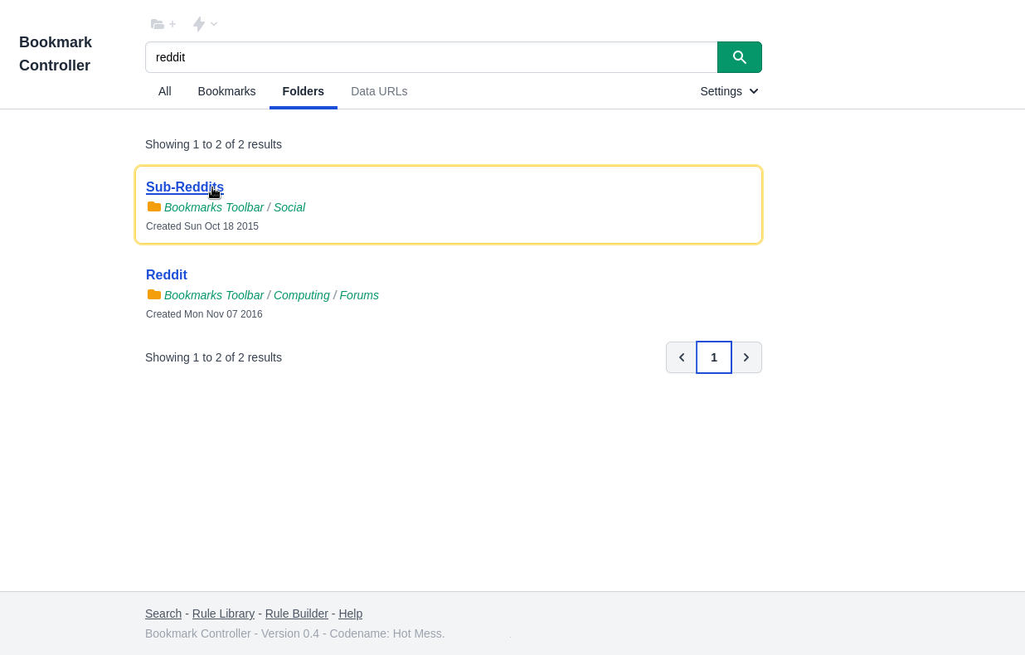Expand the Settings dropdown

click(x=729, y=91)
